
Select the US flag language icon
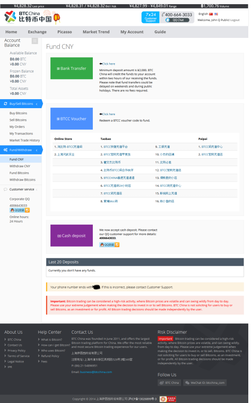(x=216, y=14)
